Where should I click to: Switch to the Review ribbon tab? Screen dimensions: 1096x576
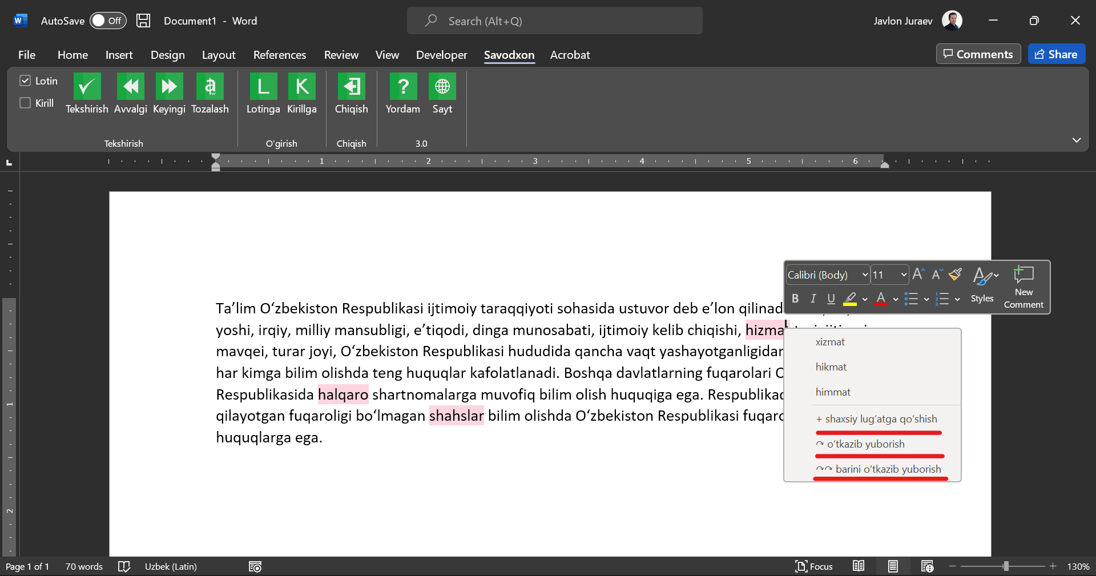[341, 55]
